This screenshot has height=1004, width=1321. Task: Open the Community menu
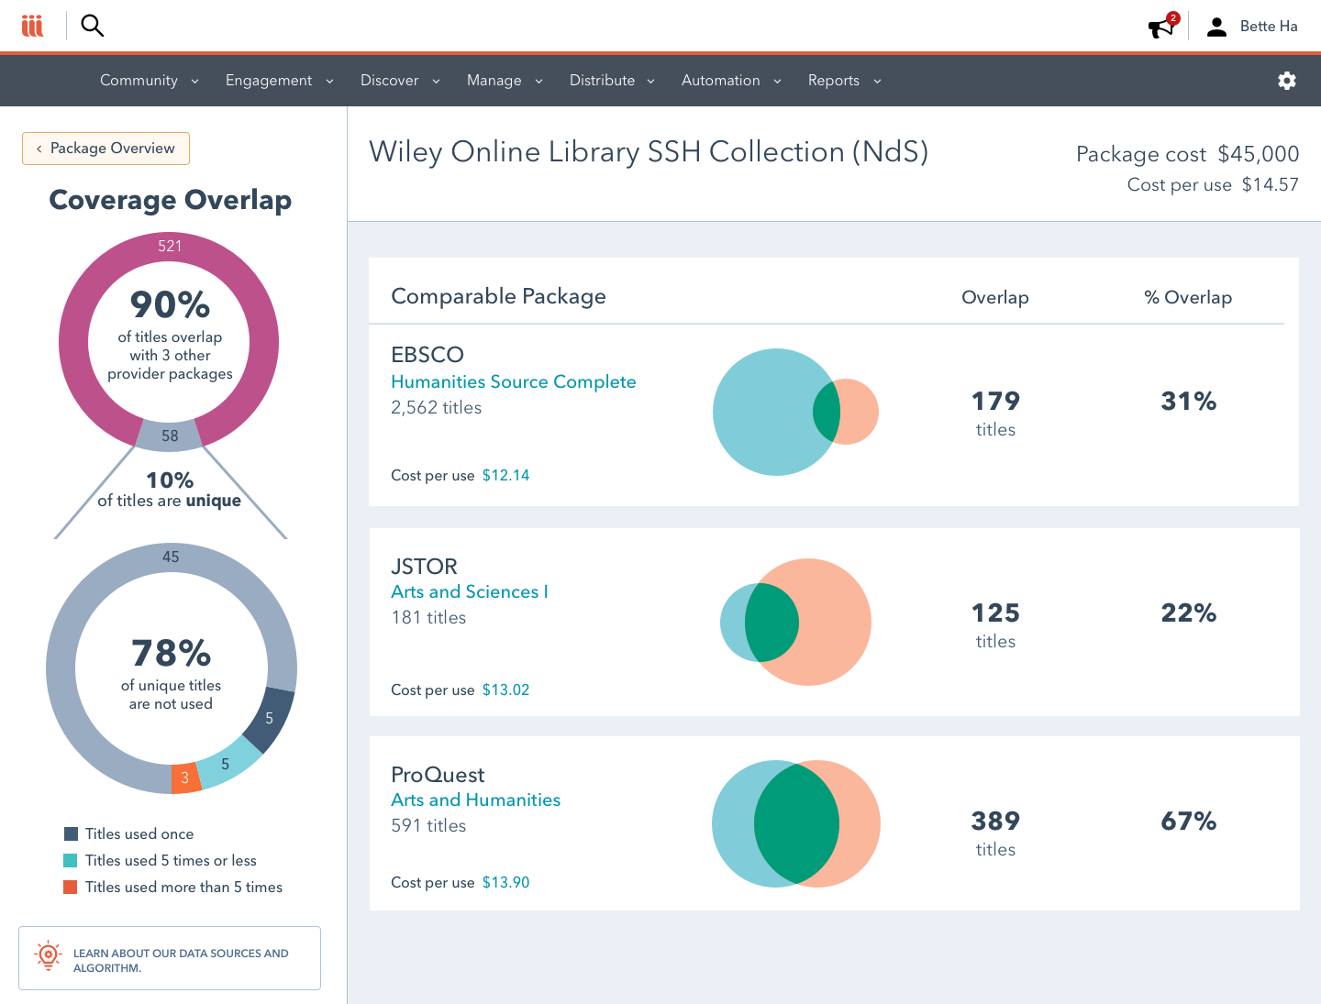coord(139,81)
